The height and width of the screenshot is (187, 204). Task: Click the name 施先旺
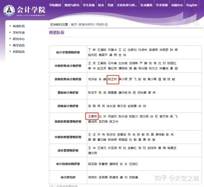point(92,55)
